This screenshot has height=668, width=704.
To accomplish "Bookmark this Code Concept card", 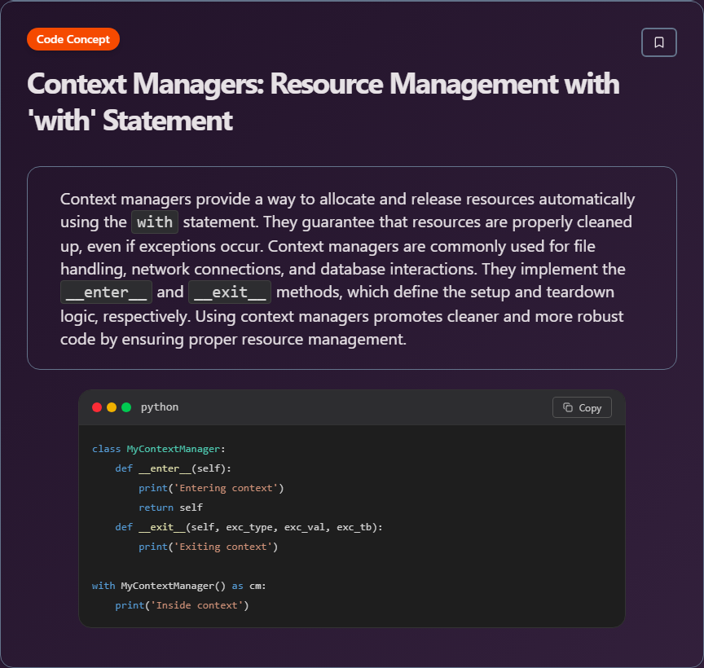I will [658, 42].
